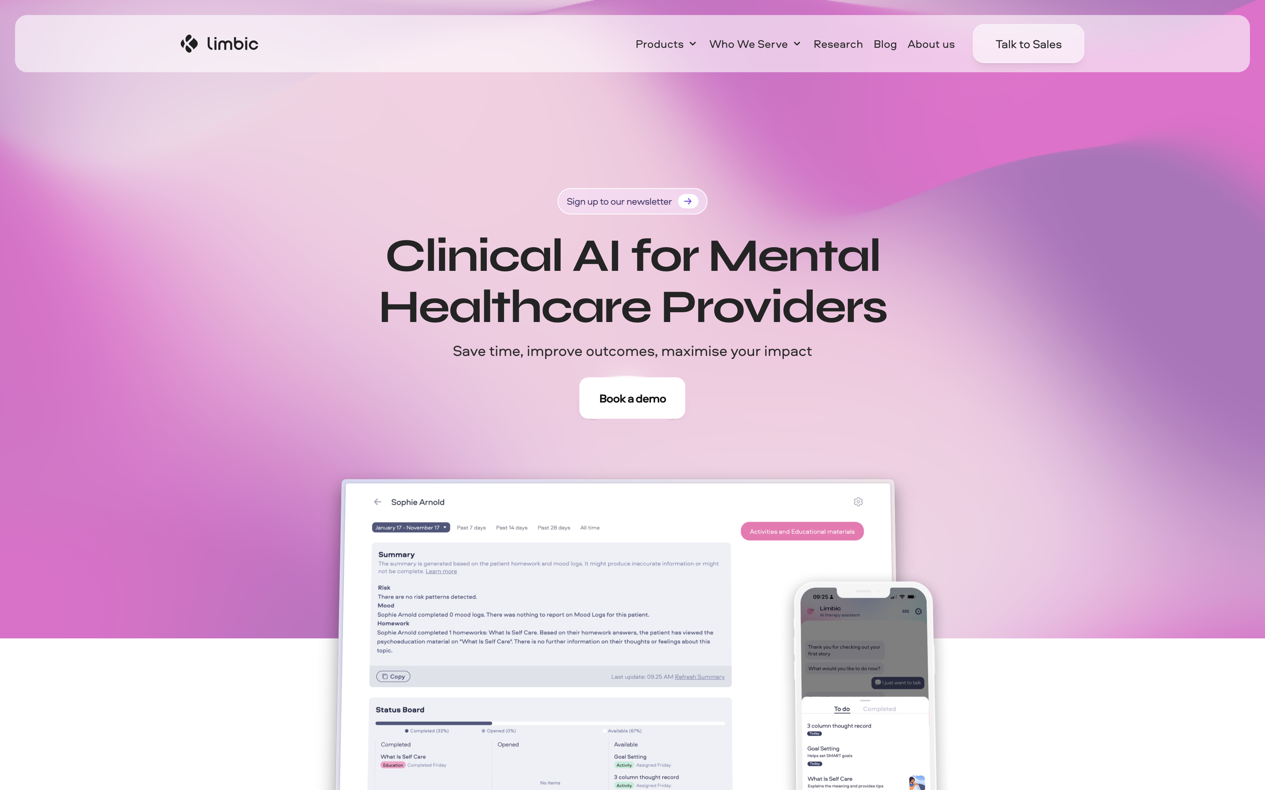Viewport: 1265px width, 790px height.
Task: Click Sign up to our newsletter link
Action: click(x=632, y=200)
